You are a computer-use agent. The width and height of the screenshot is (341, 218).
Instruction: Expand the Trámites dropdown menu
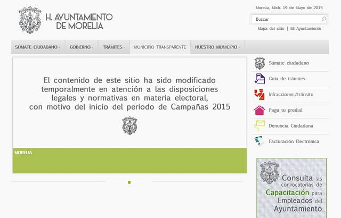point(114,47)
